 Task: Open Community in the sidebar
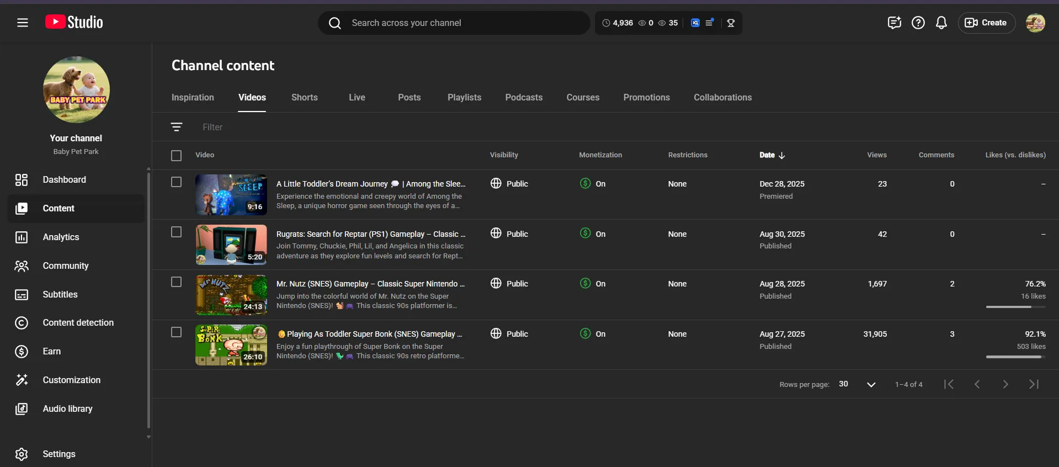[x=76, y=266]
